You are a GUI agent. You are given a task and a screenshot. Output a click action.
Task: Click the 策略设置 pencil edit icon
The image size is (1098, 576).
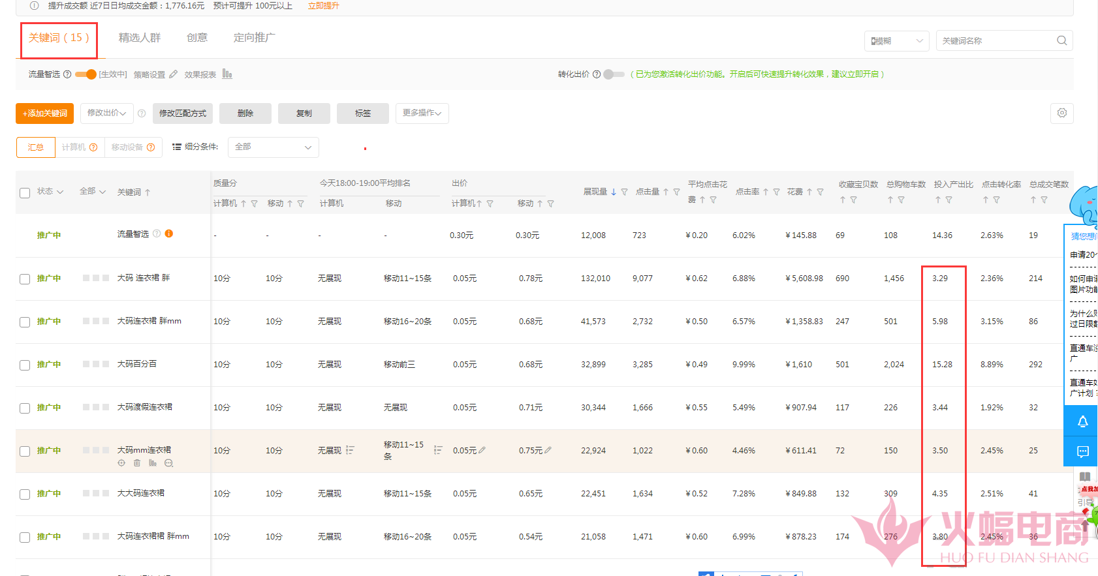point(173,74)
